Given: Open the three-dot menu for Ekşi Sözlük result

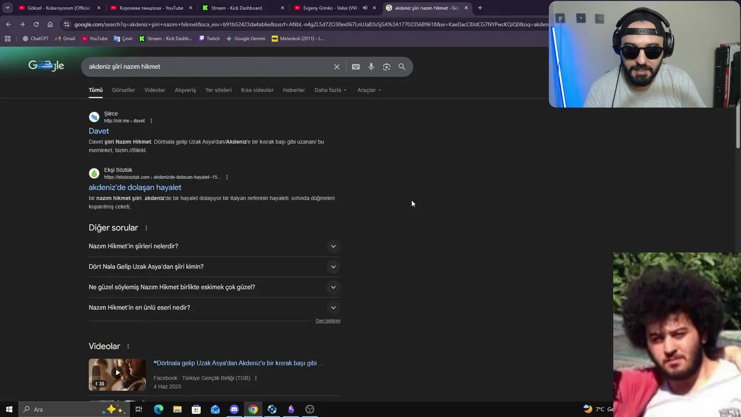Looking at the screenshot, I should coord(227,177).
